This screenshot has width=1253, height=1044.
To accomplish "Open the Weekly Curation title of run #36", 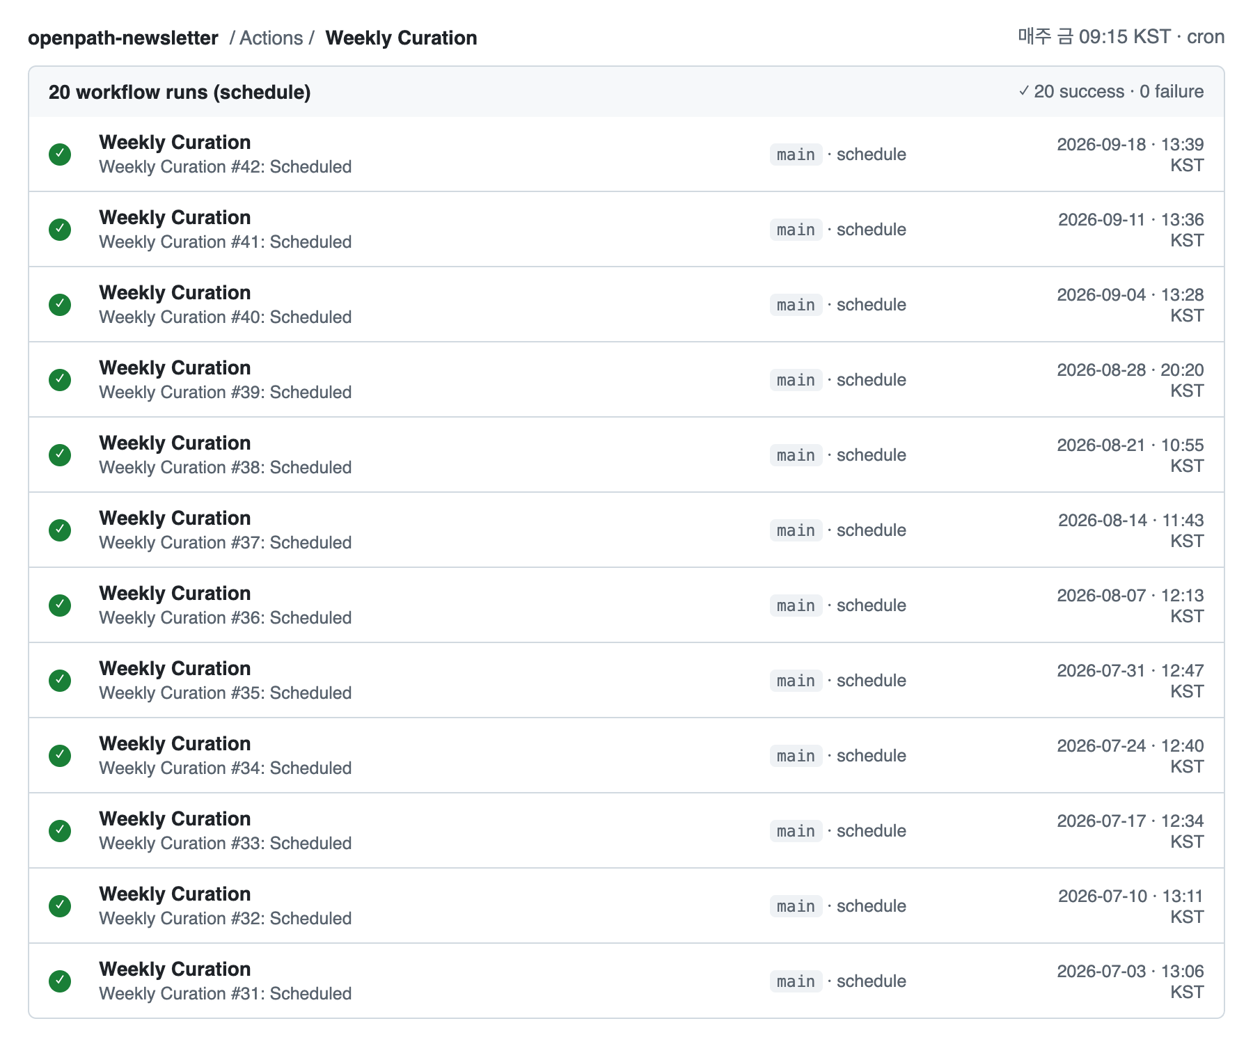I will point(175,593).
